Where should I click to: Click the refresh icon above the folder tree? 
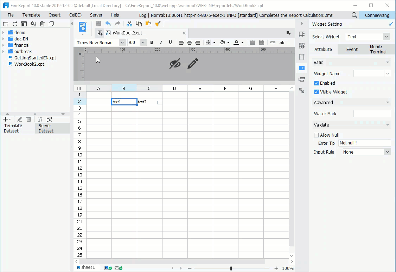[x=14, y=24]
